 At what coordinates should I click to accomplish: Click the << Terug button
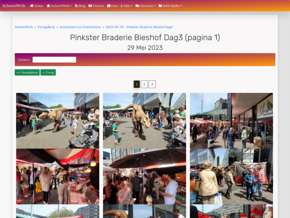click(48, 72)
